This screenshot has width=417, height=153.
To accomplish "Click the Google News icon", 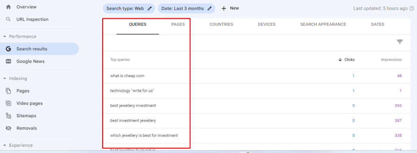I will 9,61.
